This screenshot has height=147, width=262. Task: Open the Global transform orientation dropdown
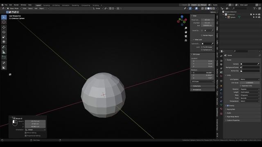98,8
